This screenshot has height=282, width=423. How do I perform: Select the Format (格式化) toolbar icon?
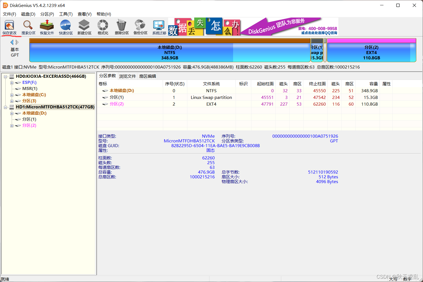tap(103, 27)
